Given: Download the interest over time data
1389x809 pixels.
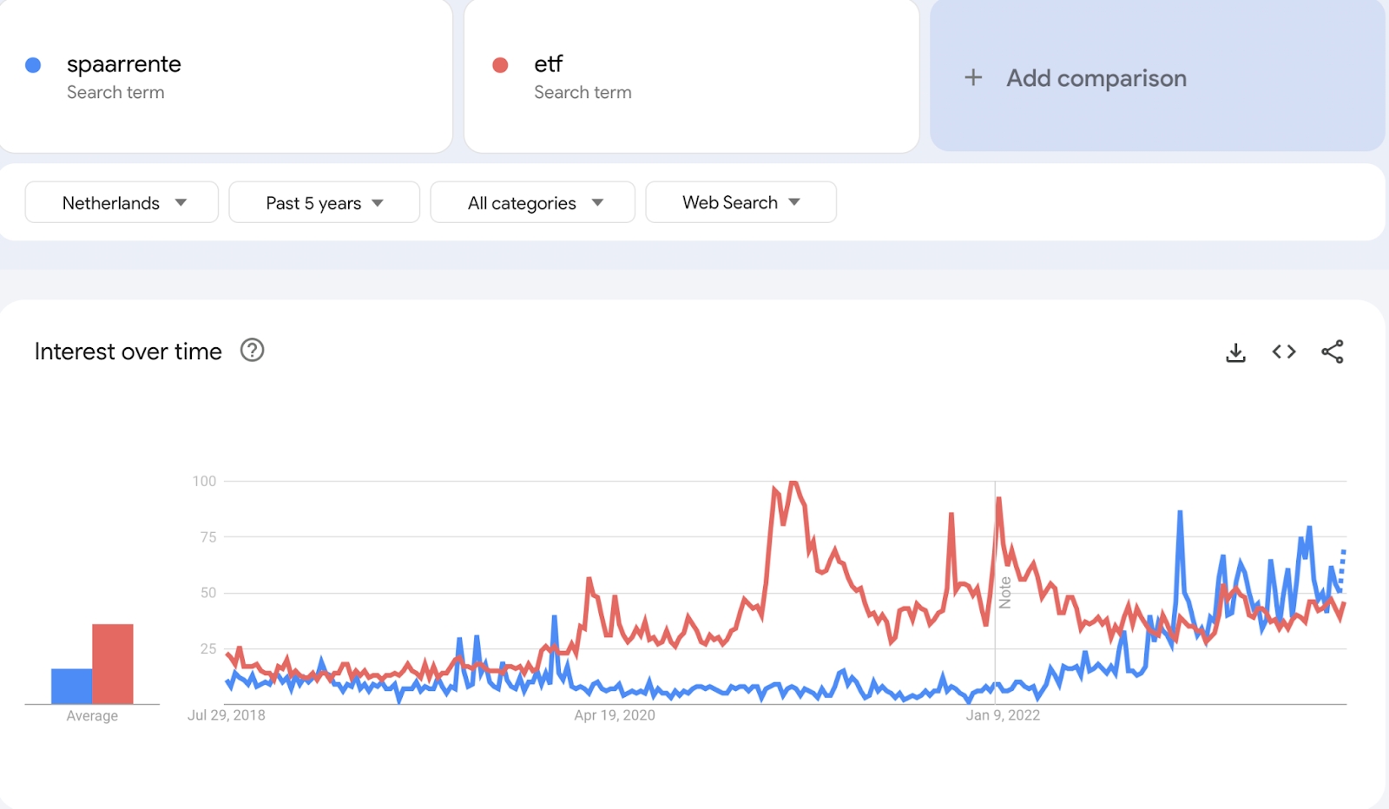Looking at the screenshot, I should [x=1235, y=352].
